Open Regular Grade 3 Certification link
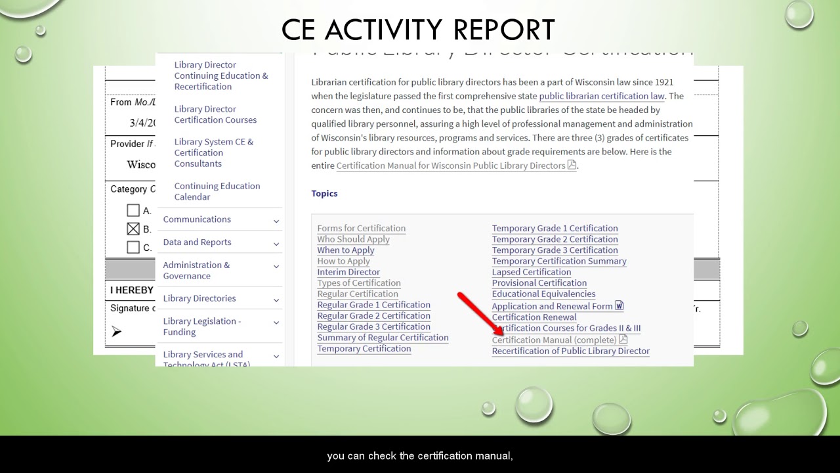The width and height of the screenshot is (840, 473). pos(374,327)
